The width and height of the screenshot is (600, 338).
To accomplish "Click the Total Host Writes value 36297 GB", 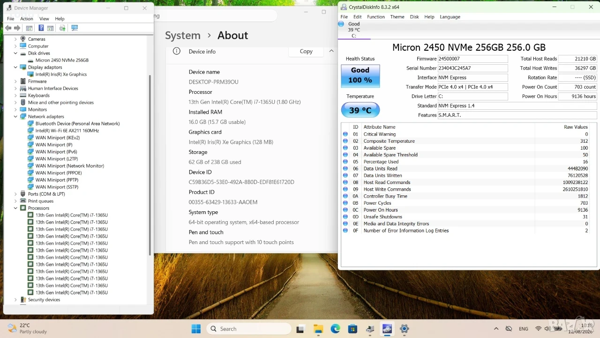I will pyautogui.click(x=578, y=69).
